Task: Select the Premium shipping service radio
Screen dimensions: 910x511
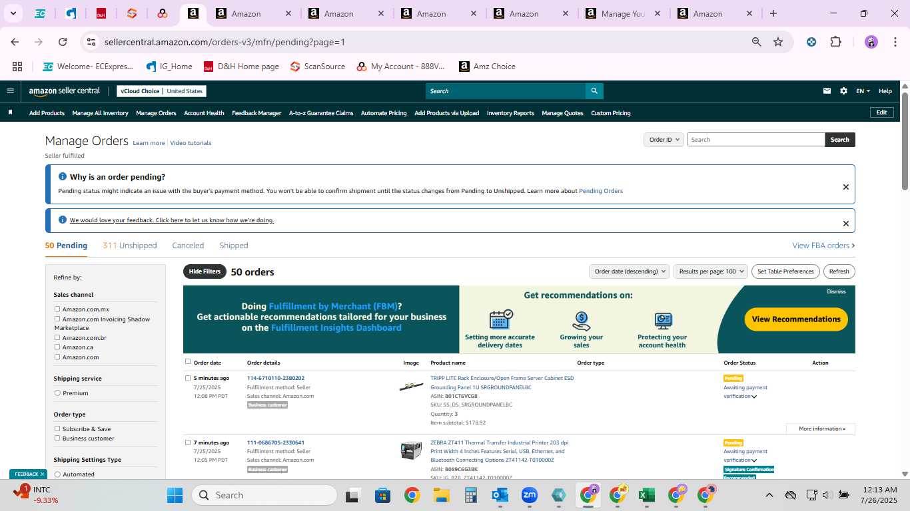Action: (57, 393)
